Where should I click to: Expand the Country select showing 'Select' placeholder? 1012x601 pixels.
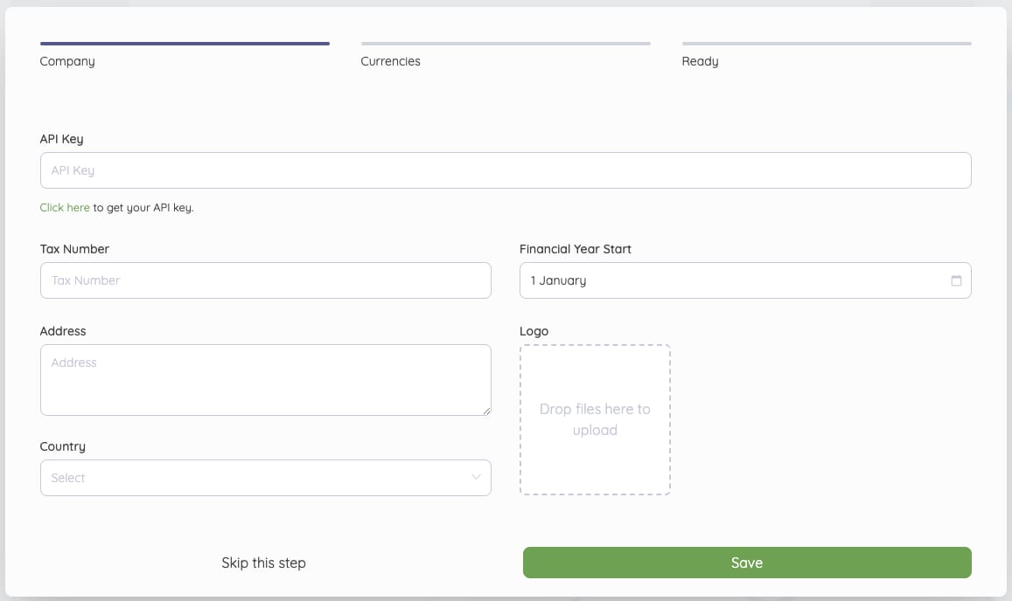[x=265, y=478]
